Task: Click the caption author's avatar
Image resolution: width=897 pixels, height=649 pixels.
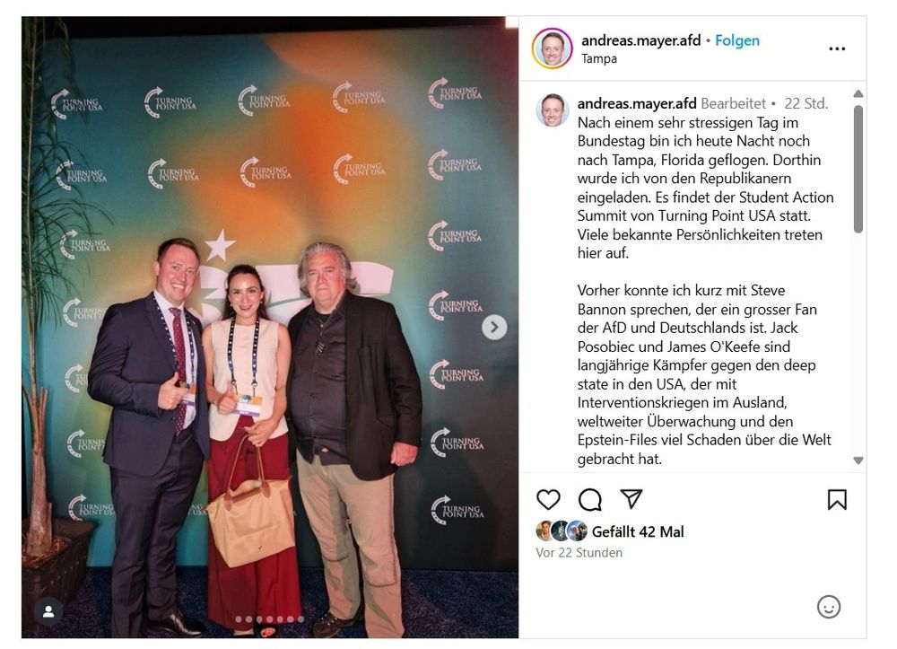Action: [x=552, y=110]
